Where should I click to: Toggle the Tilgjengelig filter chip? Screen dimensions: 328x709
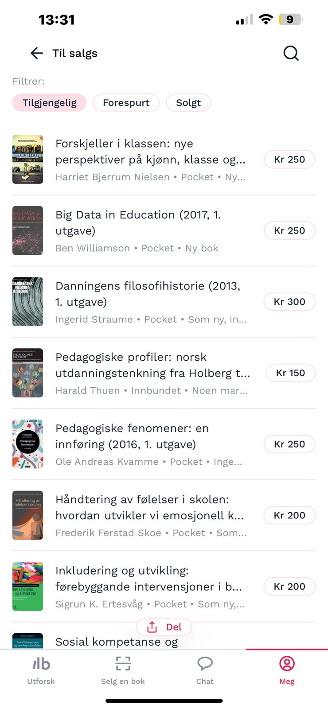tap(49, 103)
